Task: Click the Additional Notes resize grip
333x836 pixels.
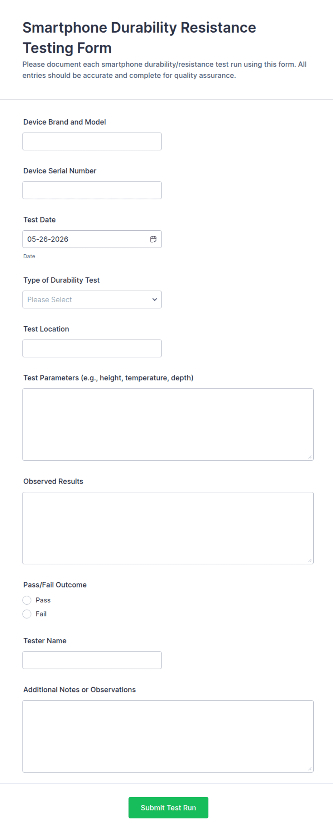Action: click(310, 768)
